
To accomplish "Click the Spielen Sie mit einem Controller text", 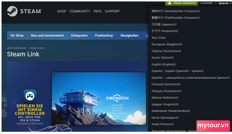I will coord(30,110).
